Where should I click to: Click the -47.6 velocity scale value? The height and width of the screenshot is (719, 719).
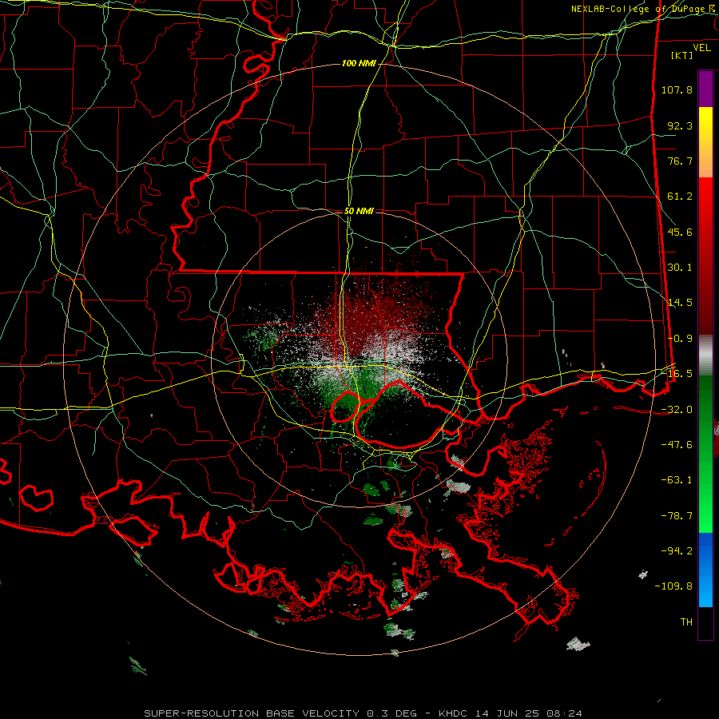[x=677, y=445]
